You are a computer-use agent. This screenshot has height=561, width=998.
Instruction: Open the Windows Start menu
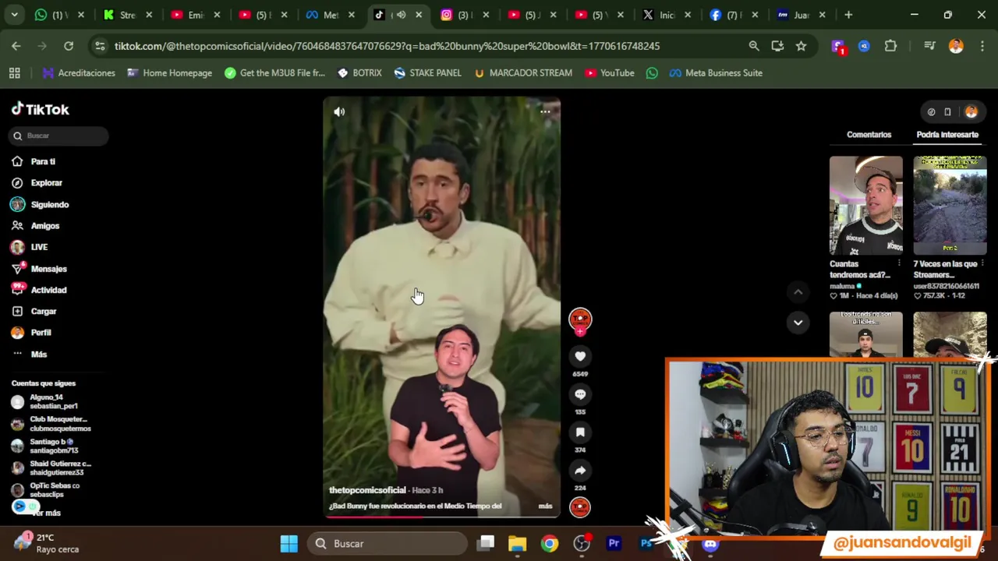288,544
